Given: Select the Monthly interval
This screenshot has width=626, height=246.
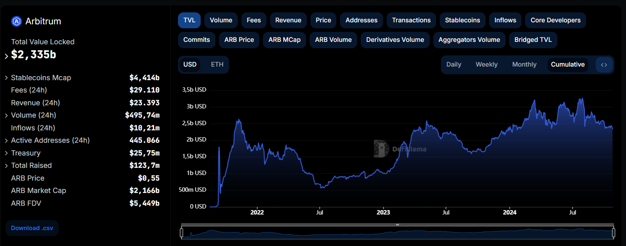Looking at the screenshot, I should [x=524, y=65].
